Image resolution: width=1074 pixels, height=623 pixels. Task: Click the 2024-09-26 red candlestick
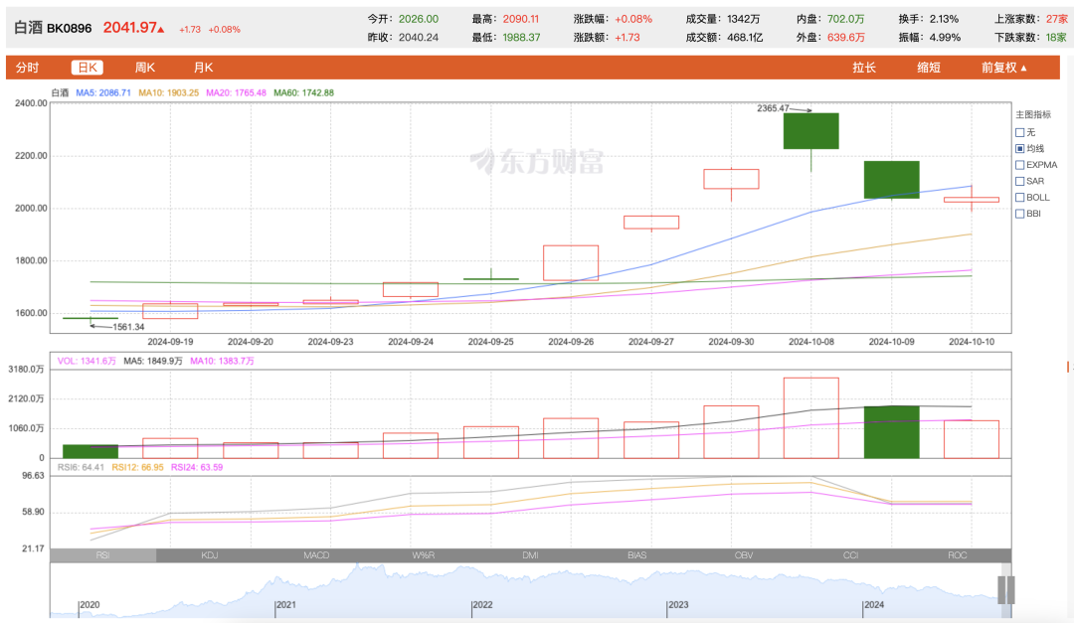[x=570, y=262]
